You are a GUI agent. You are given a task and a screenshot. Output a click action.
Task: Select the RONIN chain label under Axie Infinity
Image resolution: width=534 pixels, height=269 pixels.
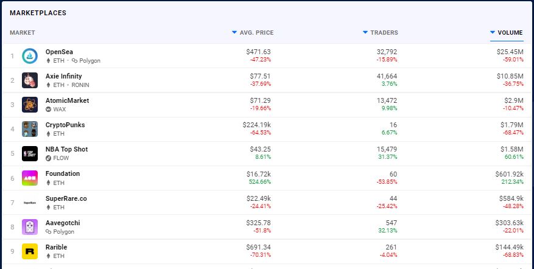coord(80,85)
